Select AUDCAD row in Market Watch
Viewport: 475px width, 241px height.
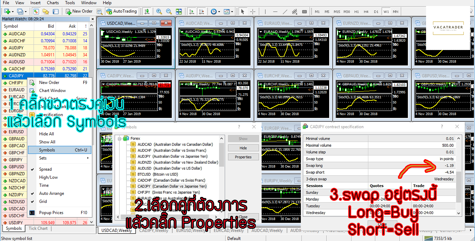(x=45, y=34)
